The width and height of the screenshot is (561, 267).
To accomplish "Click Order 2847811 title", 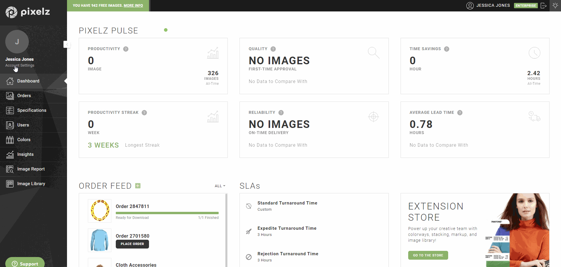I will [133, 207].
